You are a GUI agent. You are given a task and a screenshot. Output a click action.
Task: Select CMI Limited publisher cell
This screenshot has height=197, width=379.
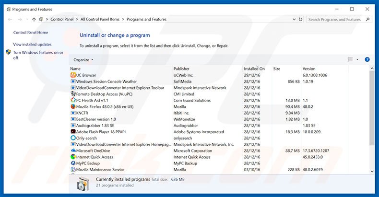(x=184, y=94)
